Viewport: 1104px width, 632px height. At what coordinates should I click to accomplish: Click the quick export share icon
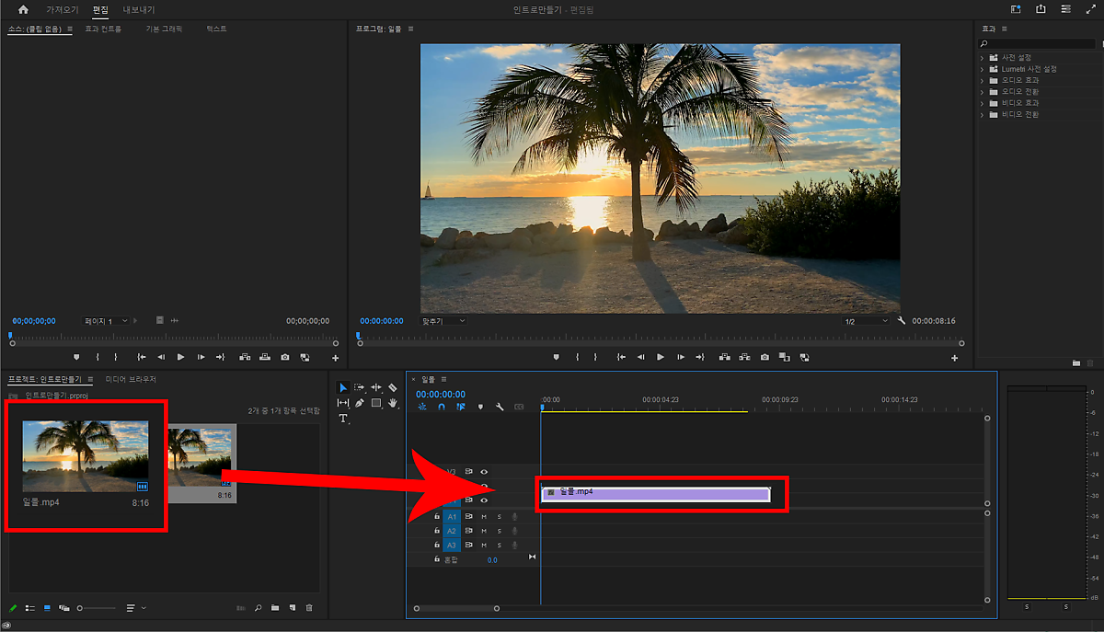(1041, 9)
